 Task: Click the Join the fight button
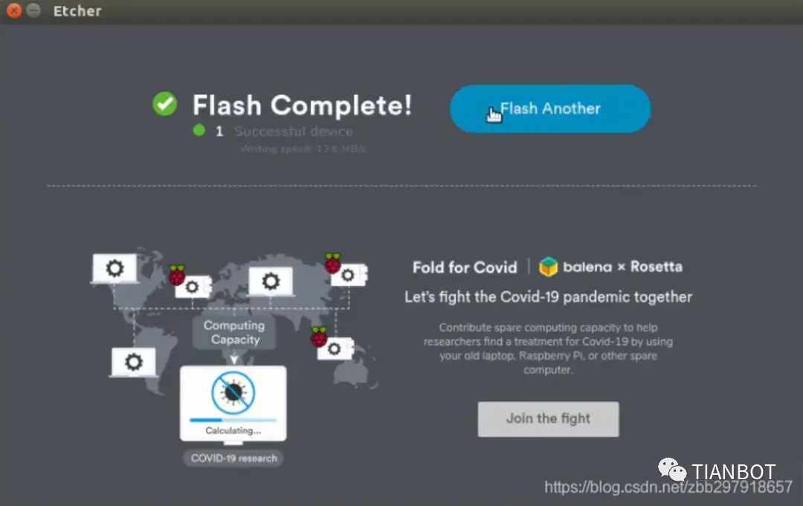tap(548, 418)
